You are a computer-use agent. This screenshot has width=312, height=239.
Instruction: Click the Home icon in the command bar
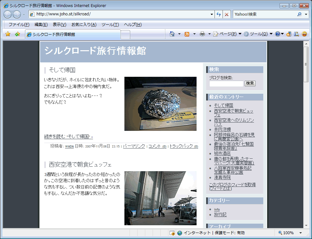click(x=172, y=34)
